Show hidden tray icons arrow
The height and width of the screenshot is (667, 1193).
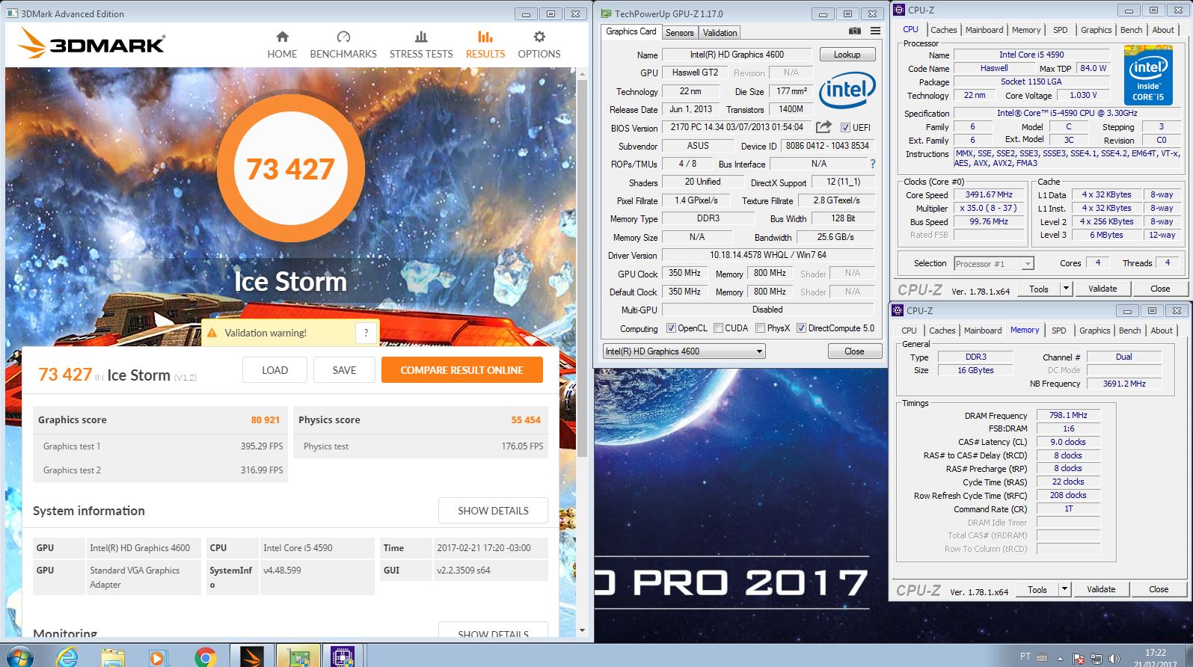(x=1060, y=659)
